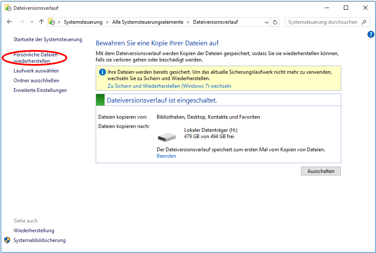Maximize the Dateiversionsverlauf window

[346, 8]
